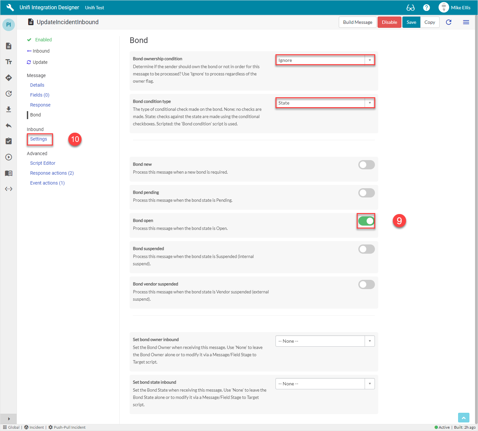Image resolution: width=478 pixels, height=431 pixels.
Task: Go to Script Editor in Advanced
Action: (43, 163)
